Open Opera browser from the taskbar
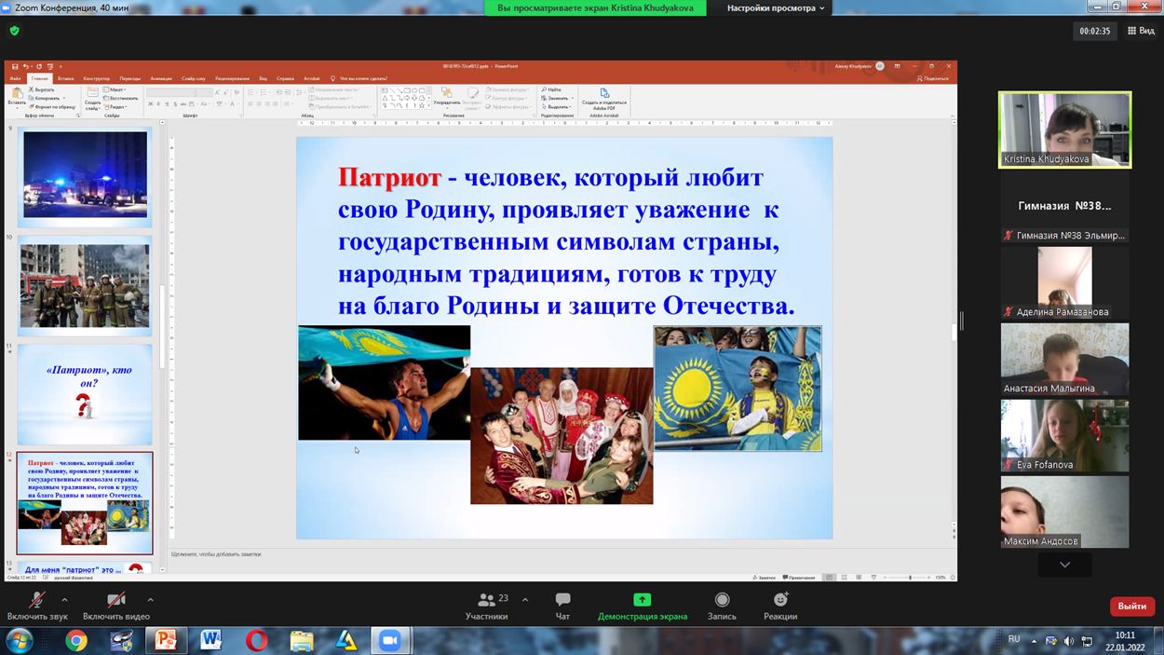The height and width of the screenshot is (655, 1164). click(256, 640)
